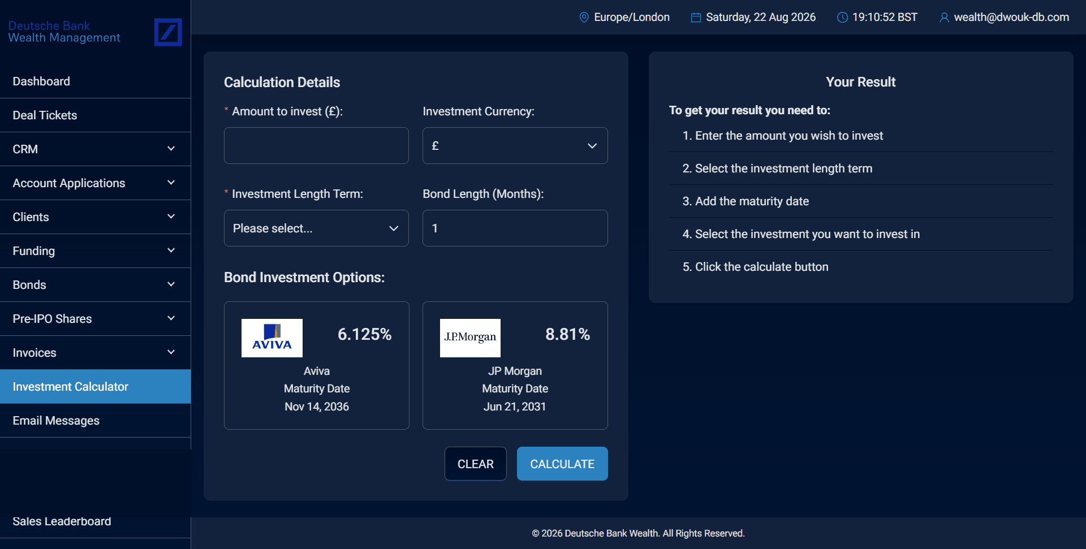Viewport: 1086px width, 549px height.
Task: Focus the Amount to invest field
Action: point(316,146)
